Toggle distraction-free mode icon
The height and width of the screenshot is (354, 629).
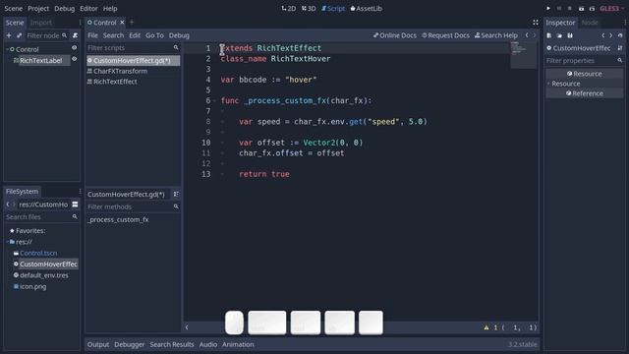pos(536,23)
